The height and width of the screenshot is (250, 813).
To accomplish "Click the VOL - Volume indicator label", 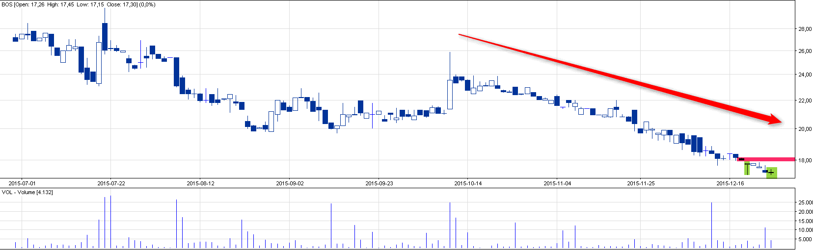I will coord(27,192).
